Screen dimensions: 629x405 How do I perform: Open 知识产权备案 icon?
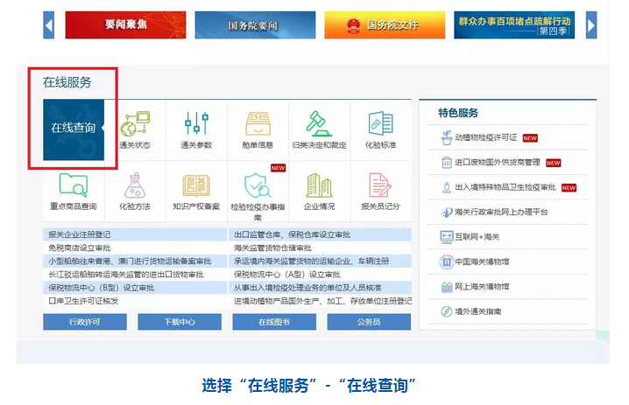click(x=196, y=185)
